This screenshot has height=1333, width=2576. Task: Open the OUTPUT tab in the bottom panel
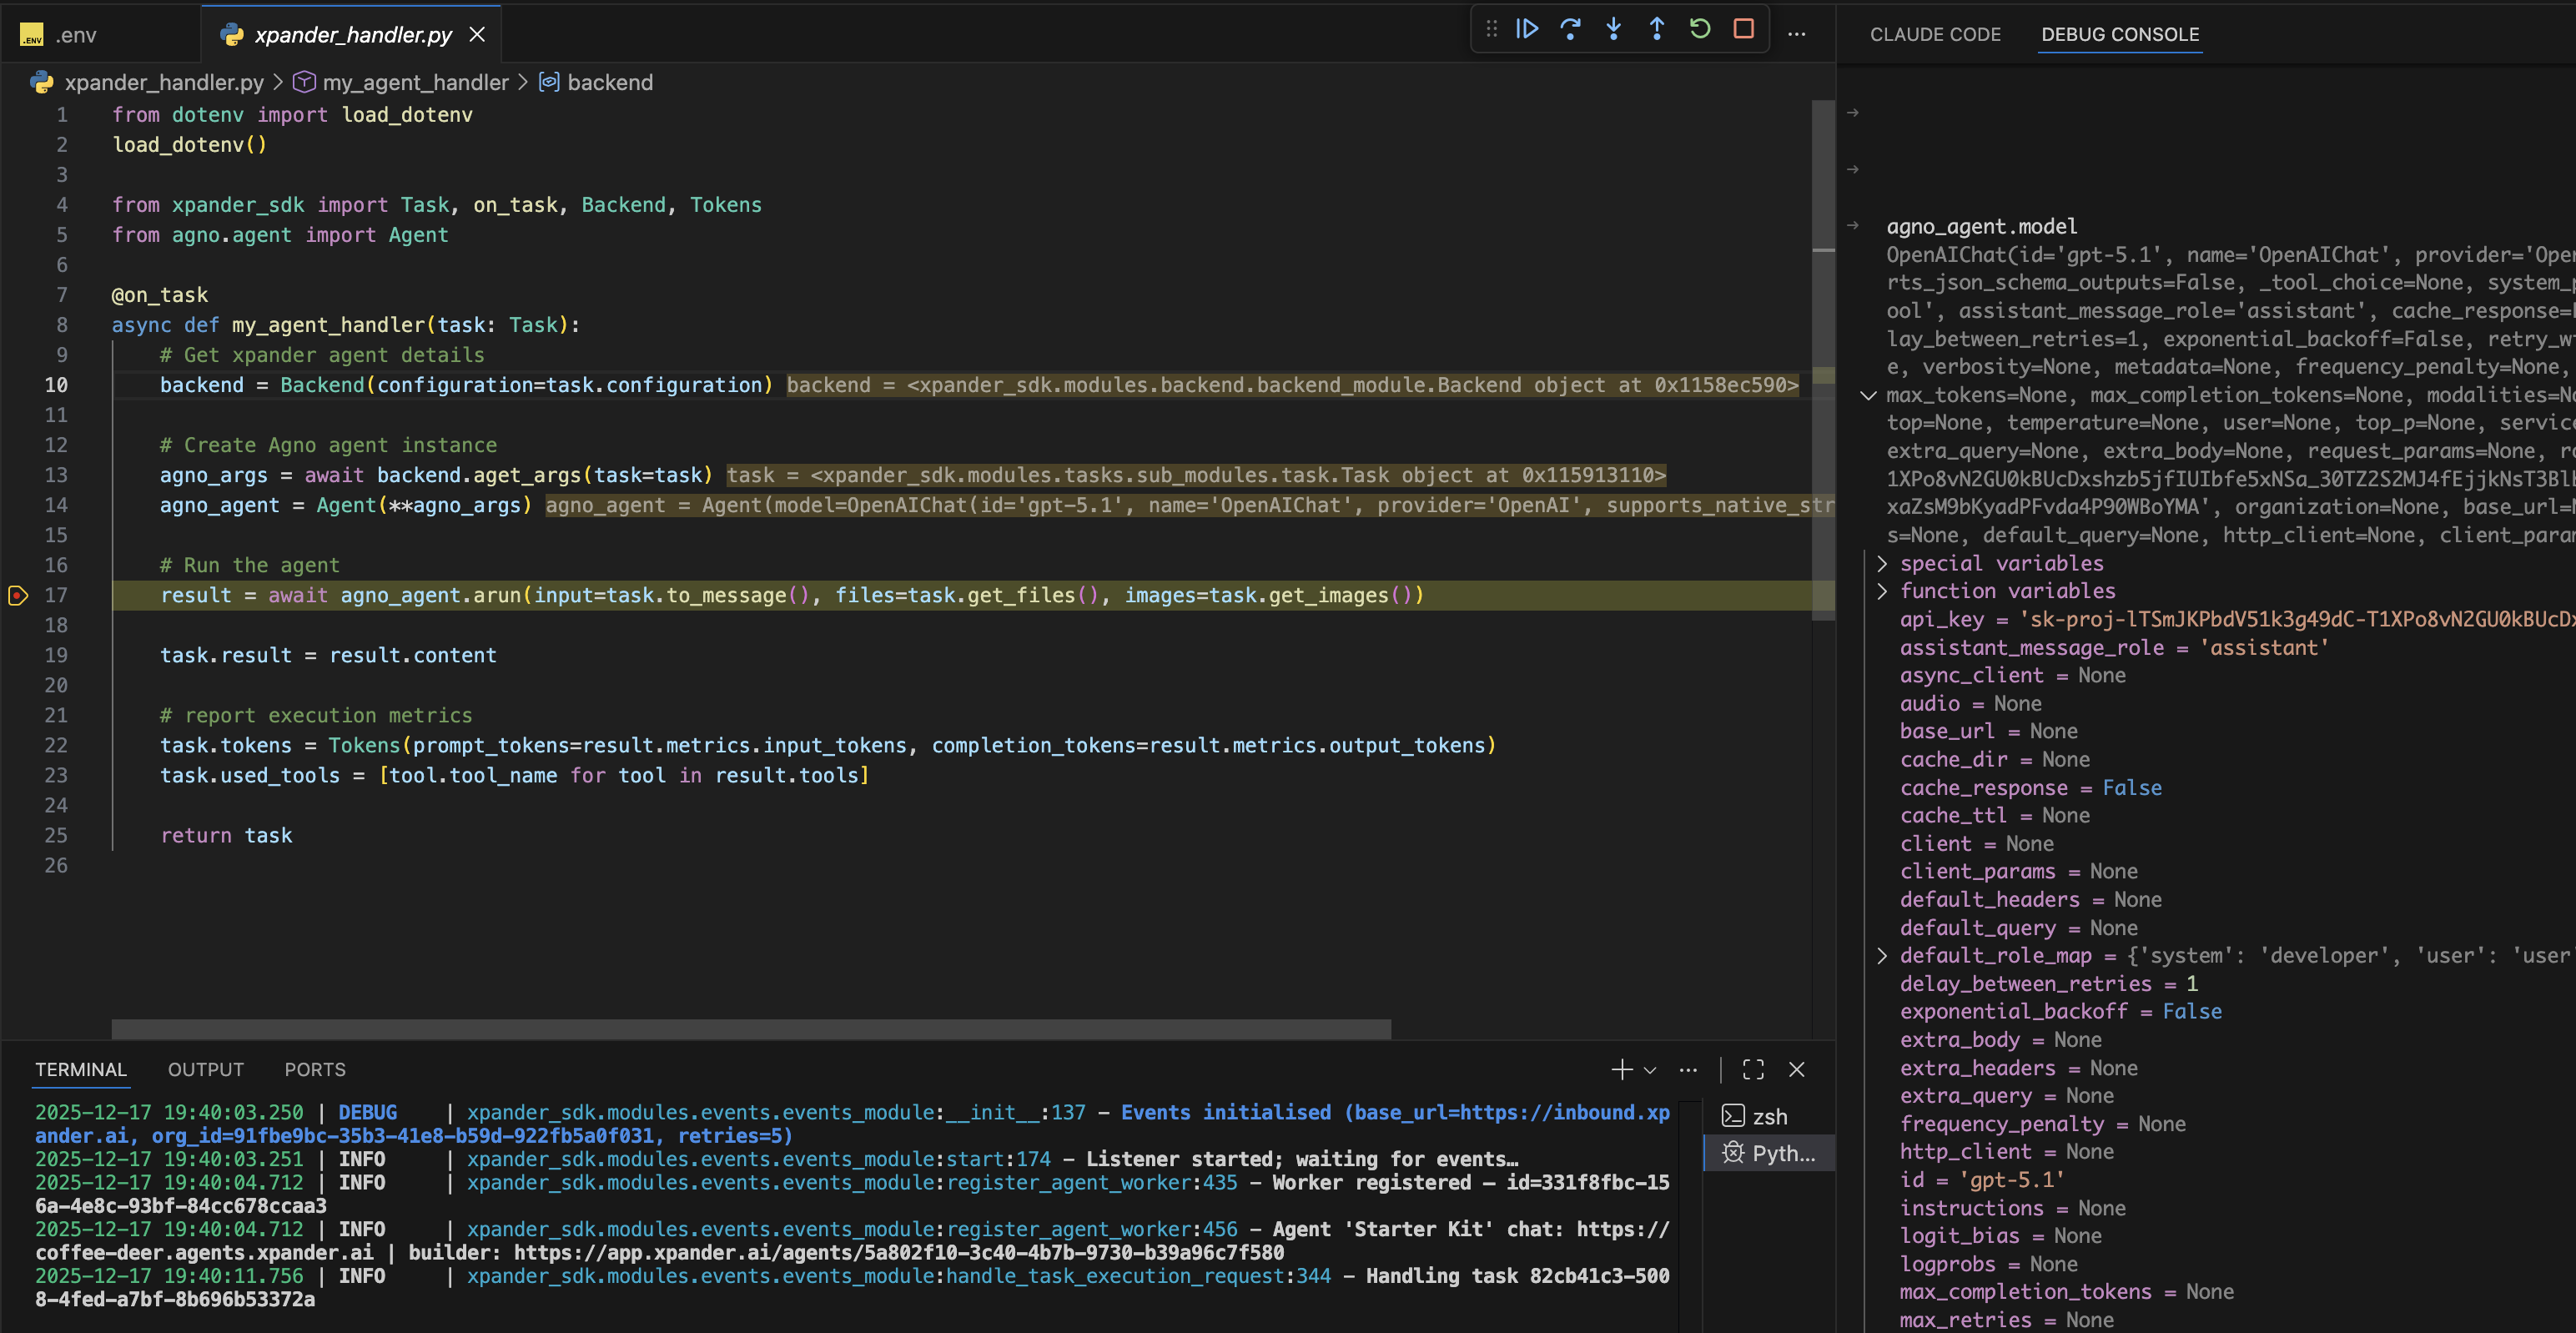tap(206, 1069)
